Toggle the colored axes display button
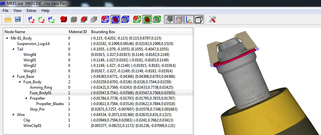Image resolution: width=321 pixels, height=135 pixels. (189, 20)
